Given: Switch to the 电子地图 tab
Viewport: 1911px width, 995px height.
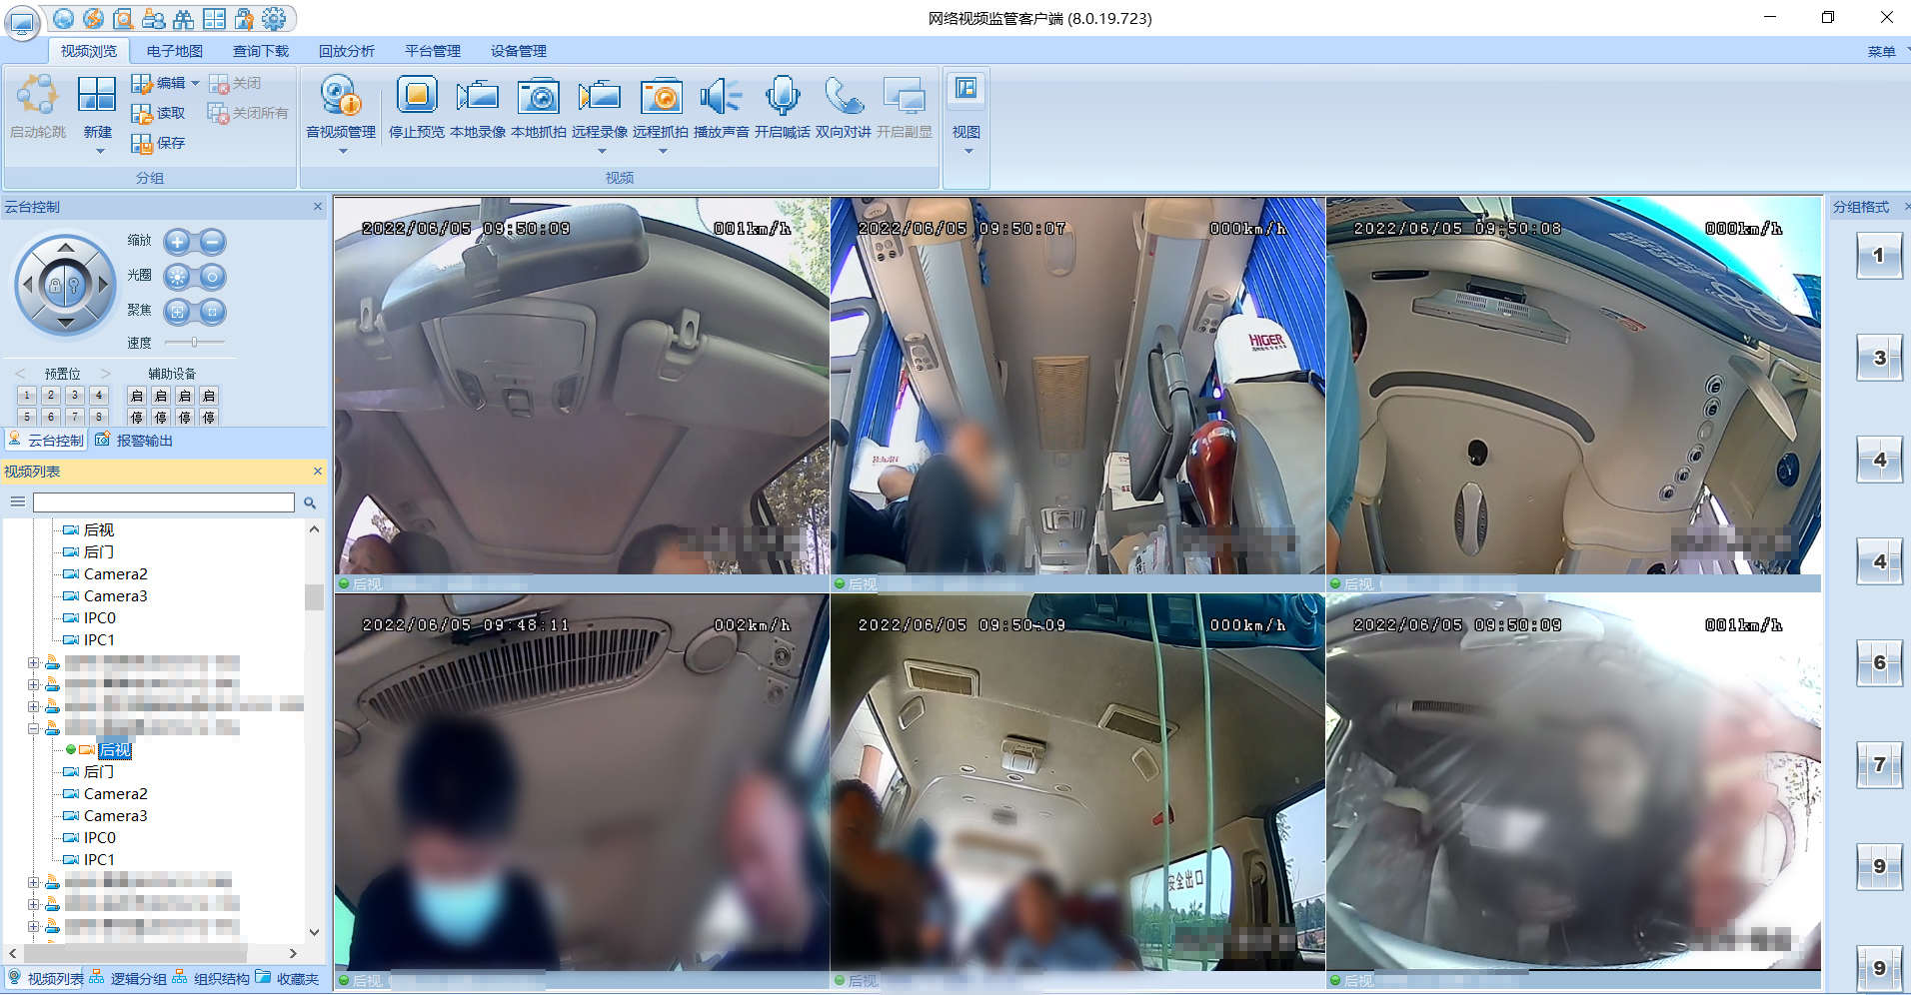Looking at the screenshot, I should (x=174, y=51).
